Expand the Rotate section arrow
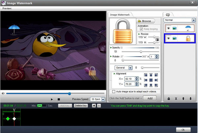Screen dimensions: 198x133 pyautogui.click(x=111, y=56)
